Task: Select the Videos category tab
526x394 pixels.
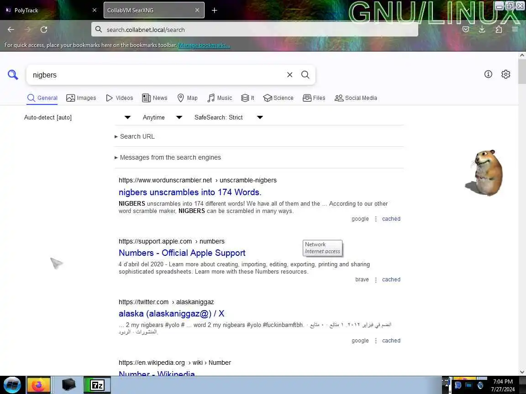Action: [120, 98]
